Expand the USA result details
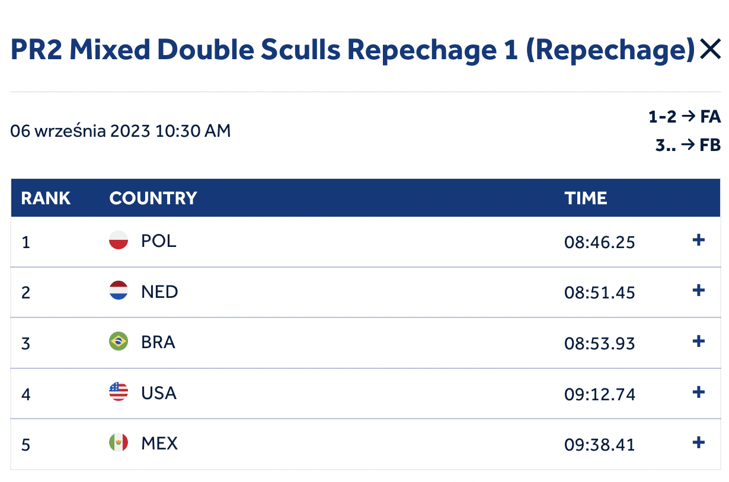Screen dimensions: 729x482 699,391
